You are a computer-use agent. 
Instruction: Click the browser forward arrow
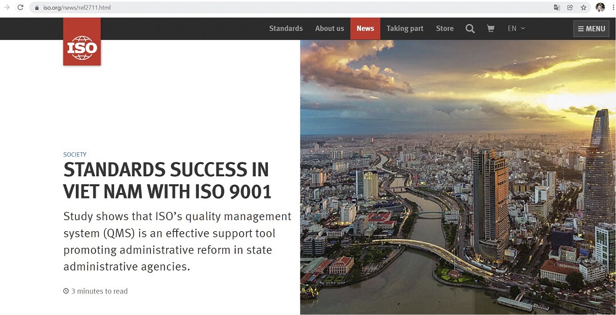click(x=6, y=7)
